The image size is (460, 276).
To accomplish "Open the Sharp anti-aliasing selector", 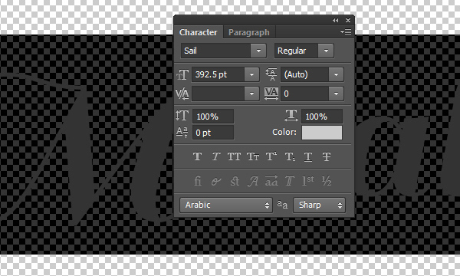I will tap(319, 205).
